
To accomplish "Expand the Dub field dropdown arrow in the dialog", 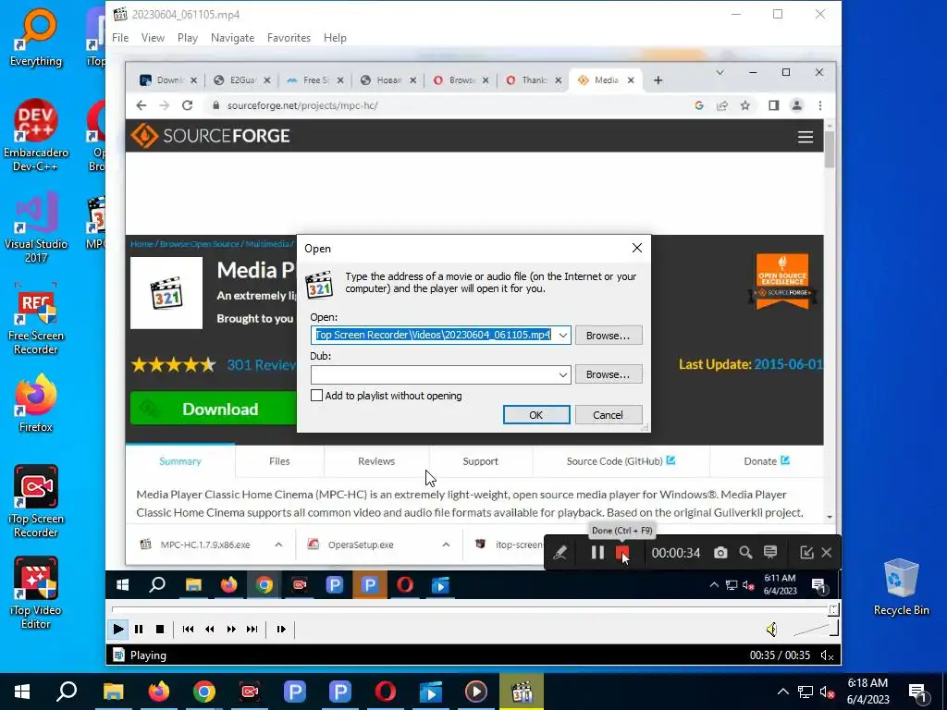I will click(563, 375).
